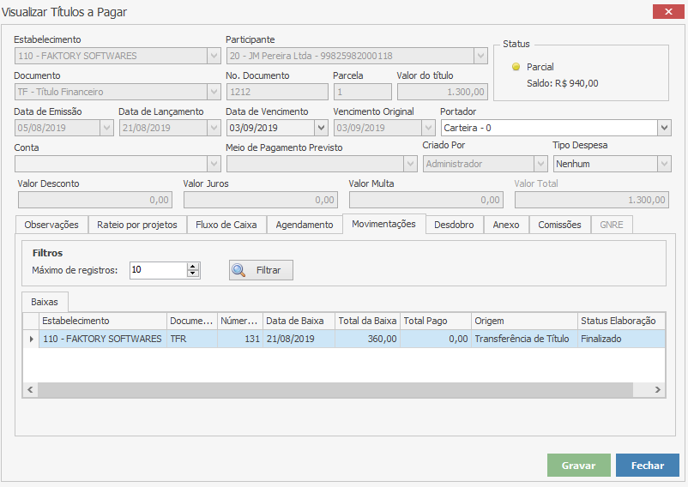This screenshot has height=487, width=688.
Task: Click the Filtrar button with magnifier icon
Action: pos(261,270)
